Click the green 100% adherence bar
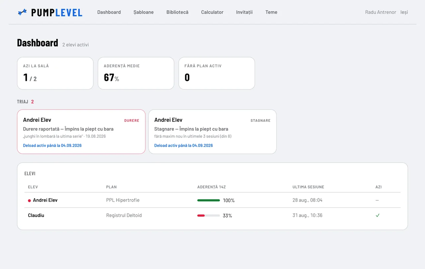 pos(209,200)
